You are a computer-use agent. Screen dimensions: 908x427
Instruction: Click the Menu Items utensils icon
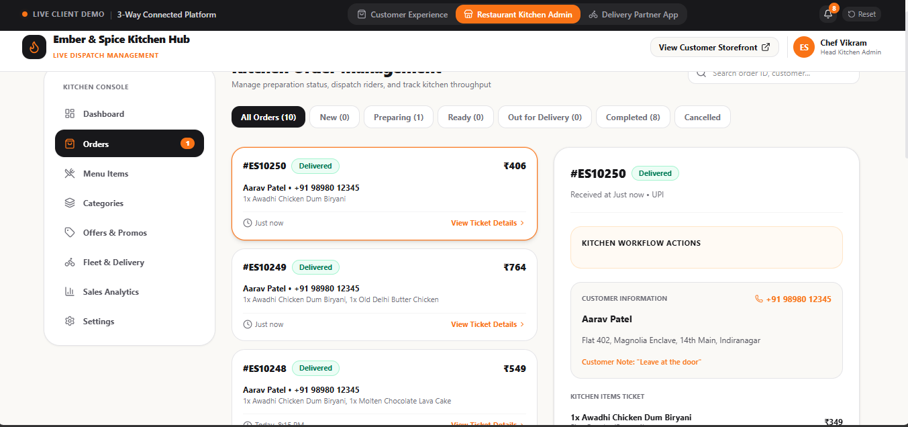(x=70, y=173)
